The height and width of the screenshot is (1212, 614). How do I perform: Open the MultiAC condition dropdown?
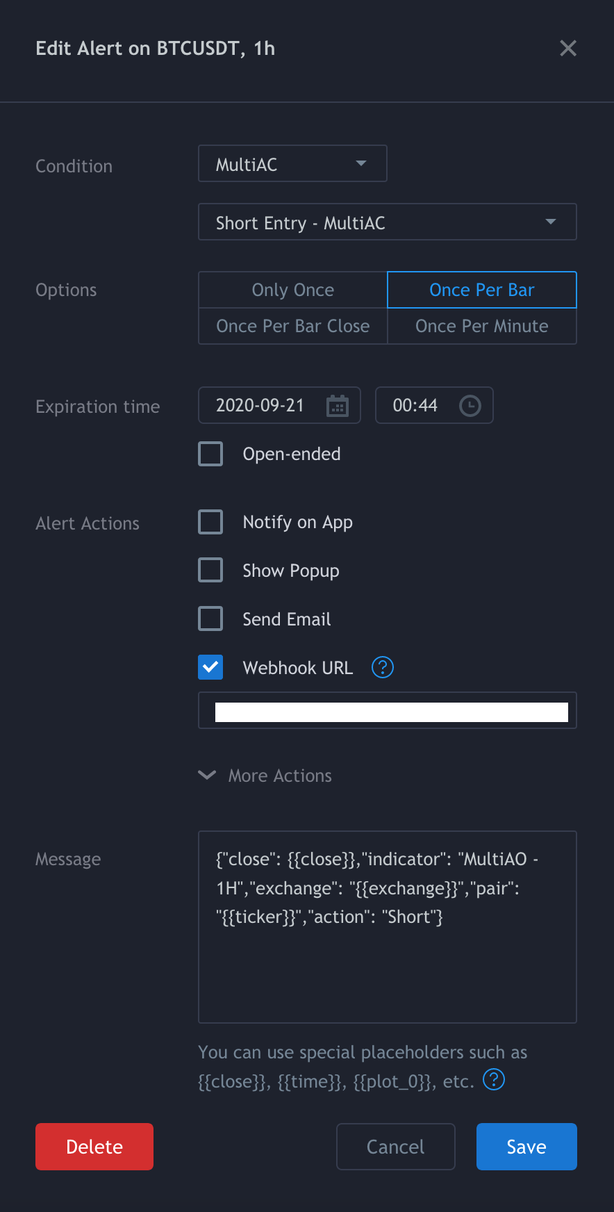[292, 163]
